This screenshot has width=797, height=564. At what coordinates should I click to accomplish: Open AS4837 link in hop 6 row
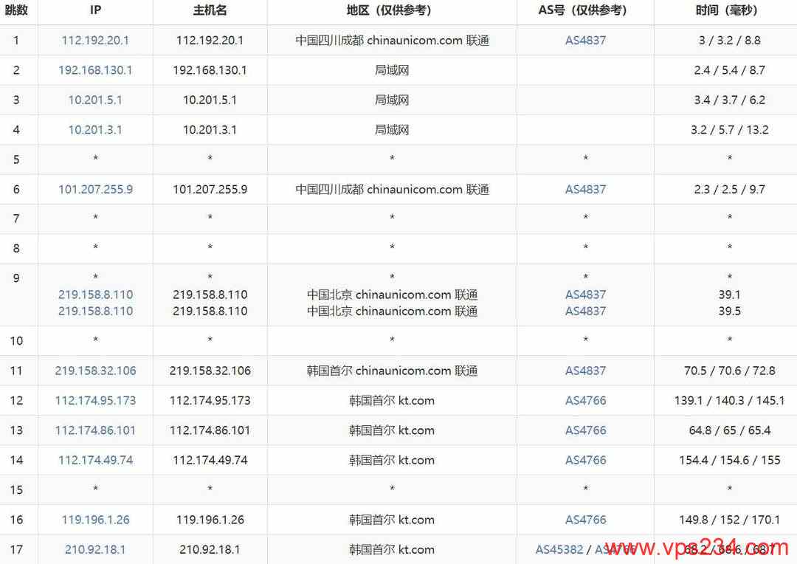point(585,189)
